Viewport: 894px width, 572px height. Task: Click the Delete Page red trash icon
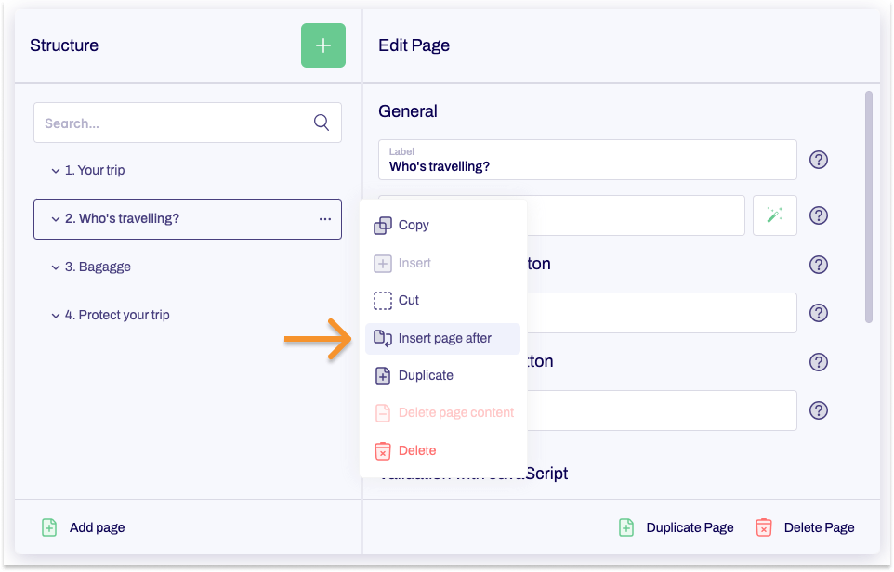click(764, 527)
